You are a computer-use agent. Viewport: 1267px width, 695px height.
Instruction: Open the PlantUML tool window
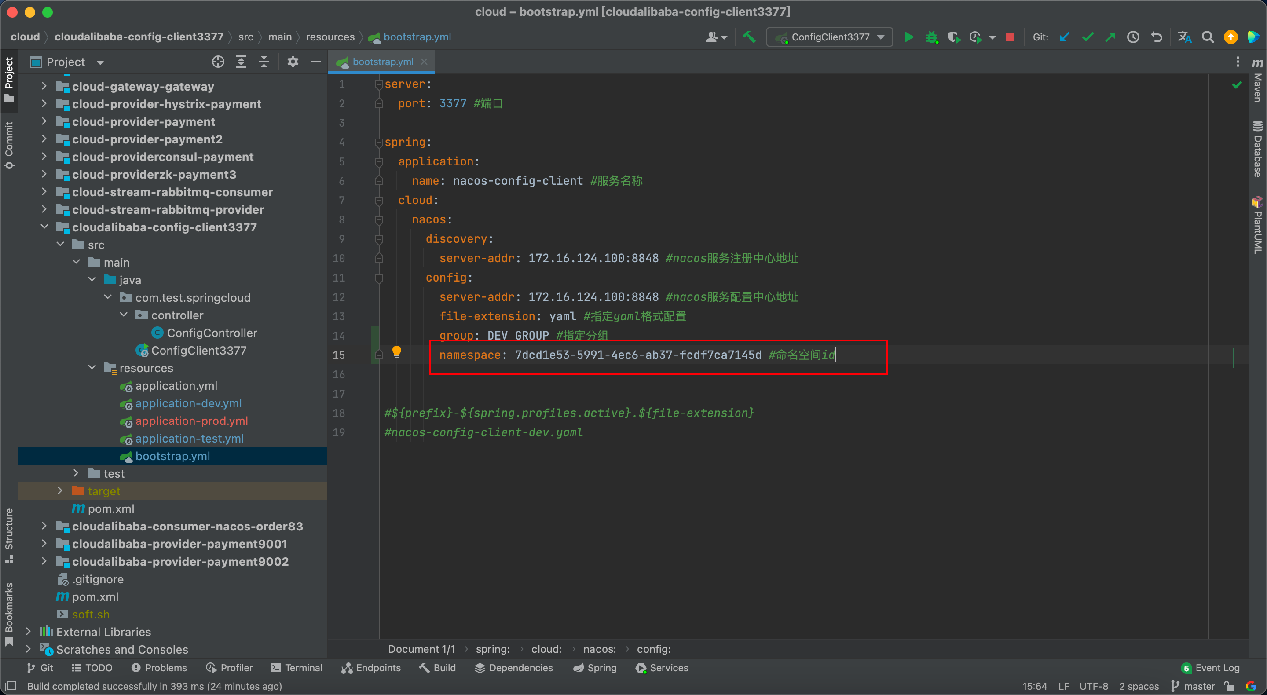tap(1258, 225)
